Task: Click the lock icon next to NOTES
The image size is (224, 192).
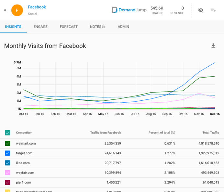Action: (103, 26)
